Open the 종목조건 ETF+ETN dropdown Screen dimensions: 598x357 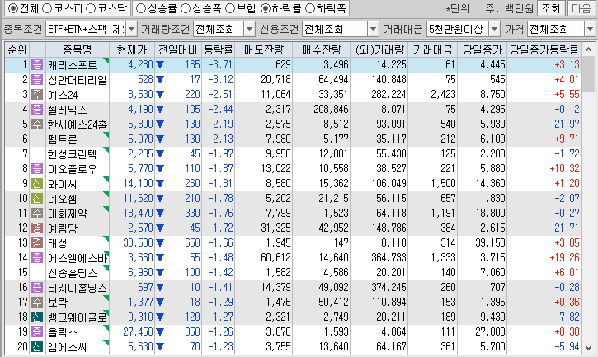coord(131,29)
